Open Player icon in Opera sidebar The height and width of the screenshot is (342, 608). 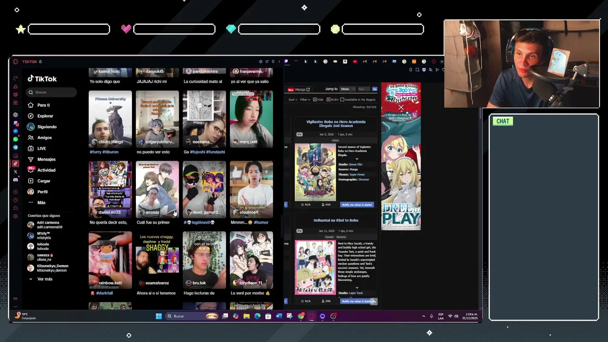(15, 192)
